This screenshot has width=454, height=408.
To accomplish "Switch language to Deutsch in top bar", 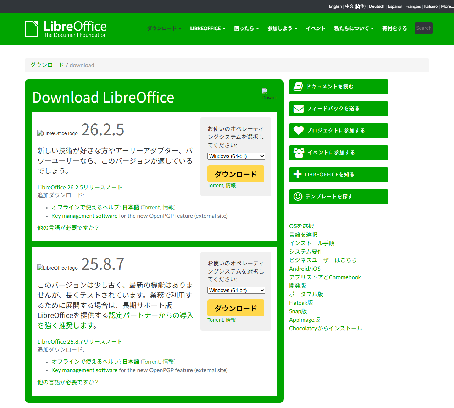I will (x=377, y=6).
